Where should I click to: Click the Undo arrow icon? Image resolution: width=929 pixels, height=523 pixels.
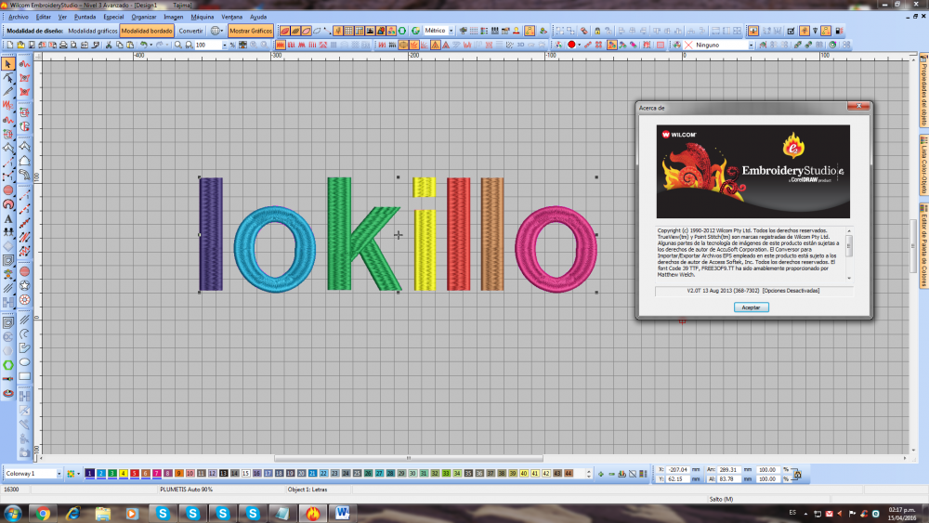click(143, 45)
